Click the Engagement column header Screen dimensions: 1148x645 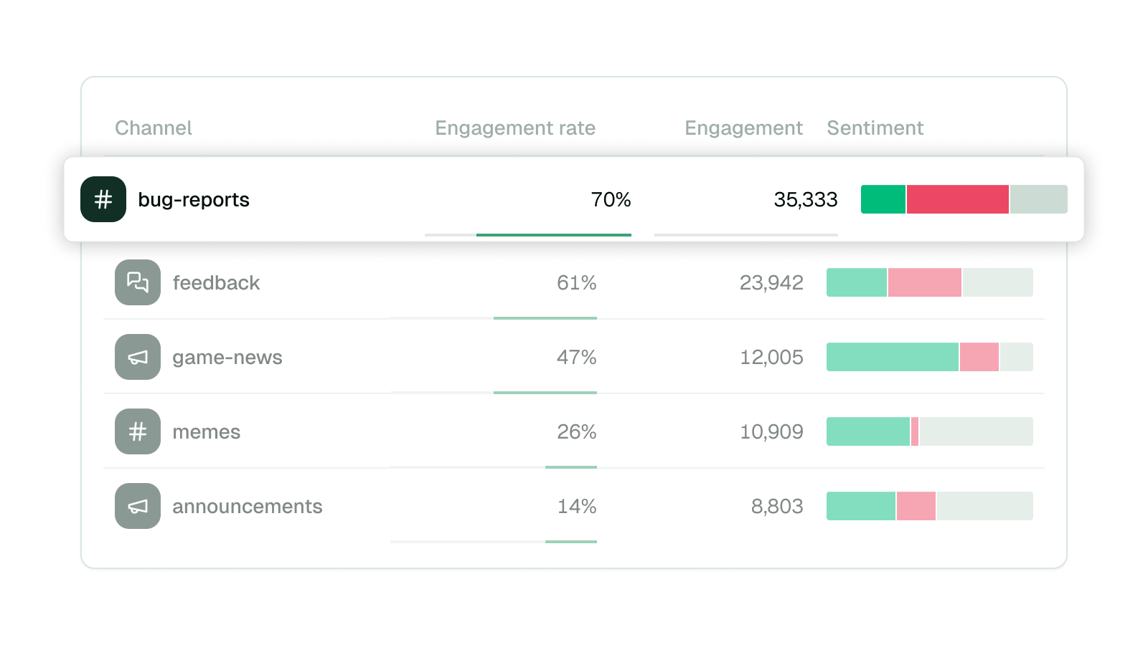743,128
